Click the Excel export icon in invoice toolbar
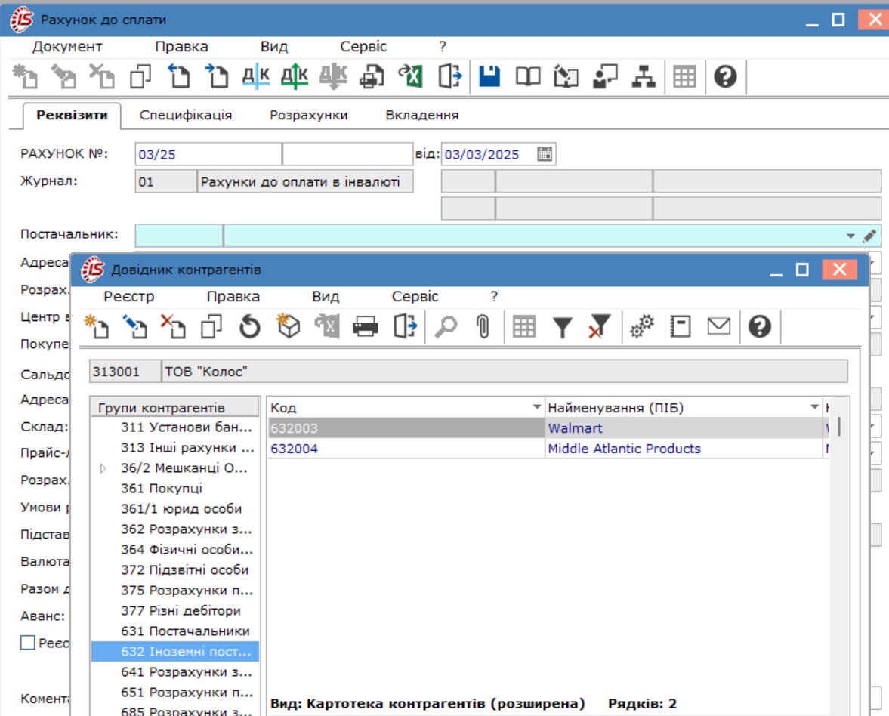Image resolution: width=889 pixels, height=716 pixels. [x=410, y=76]
